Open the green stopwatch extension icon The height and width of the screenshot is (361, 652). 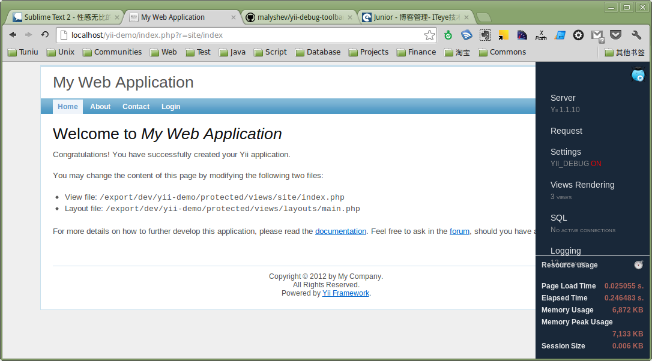tap(448, 35)
